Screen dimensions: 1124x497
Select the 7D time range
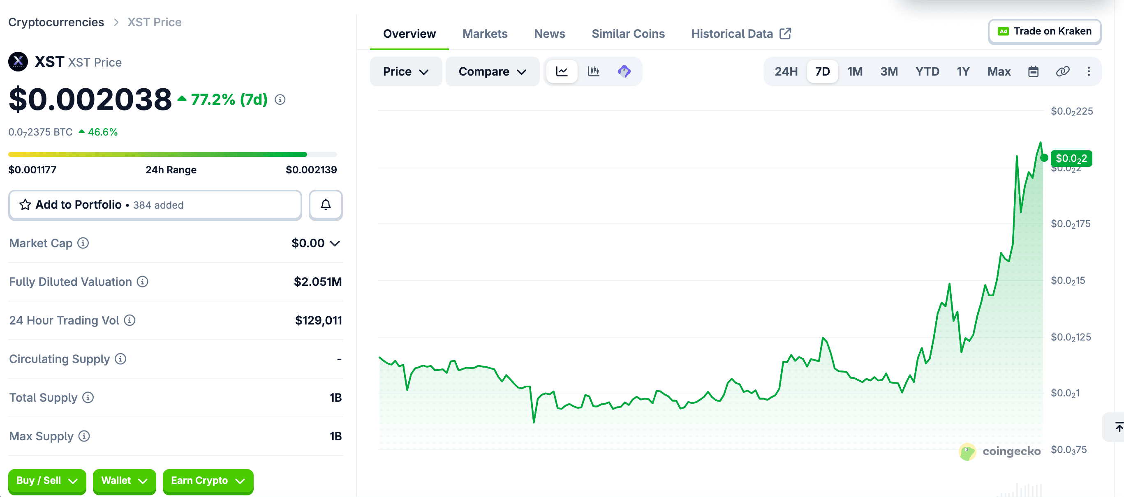[x=823, y=71]
